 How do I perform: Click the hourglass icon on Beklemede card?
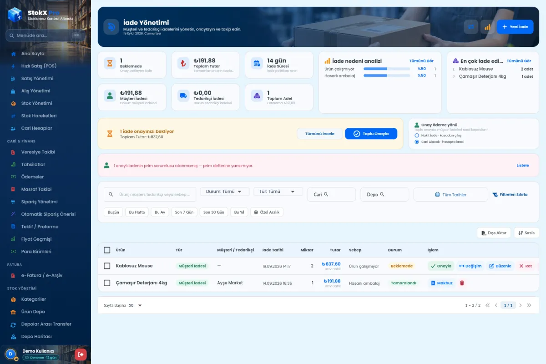tap(109, 64)
